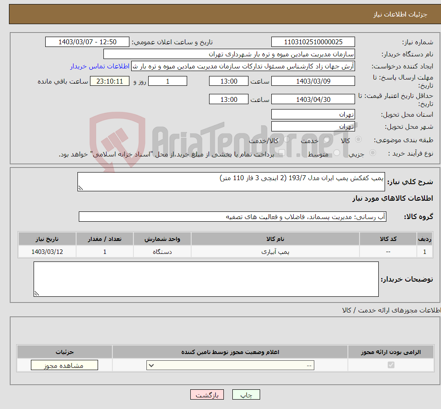Click the need date cell 1403/03/12
Viewport: 441px width, 409px height.
pyautogui.click(x=47, y=252)
